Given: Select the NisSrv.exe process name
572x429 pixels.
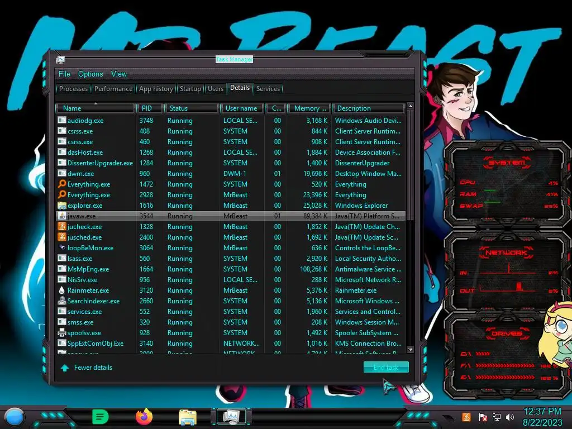Looking at the screenshot, I should [83, 279].
